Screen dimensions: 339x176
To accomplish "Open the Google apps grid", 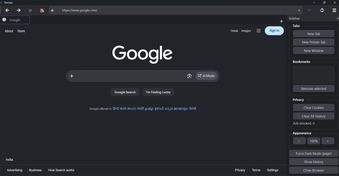I will pos(258,31).
